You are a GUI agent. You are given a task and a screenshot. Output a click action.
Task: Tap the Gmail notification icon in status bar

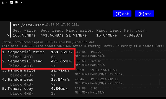click(x=16, y=2)
